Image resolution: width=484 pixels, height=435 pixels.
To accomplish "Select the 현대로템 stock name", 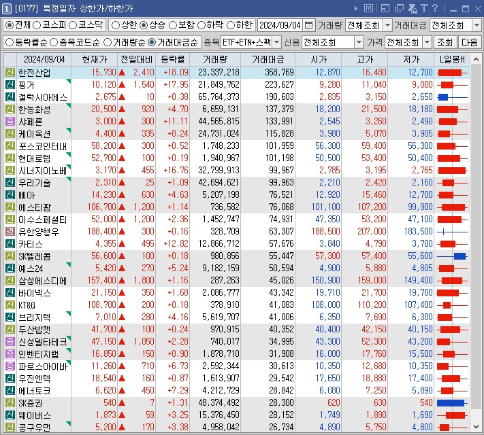I will [x=34, y=158].
